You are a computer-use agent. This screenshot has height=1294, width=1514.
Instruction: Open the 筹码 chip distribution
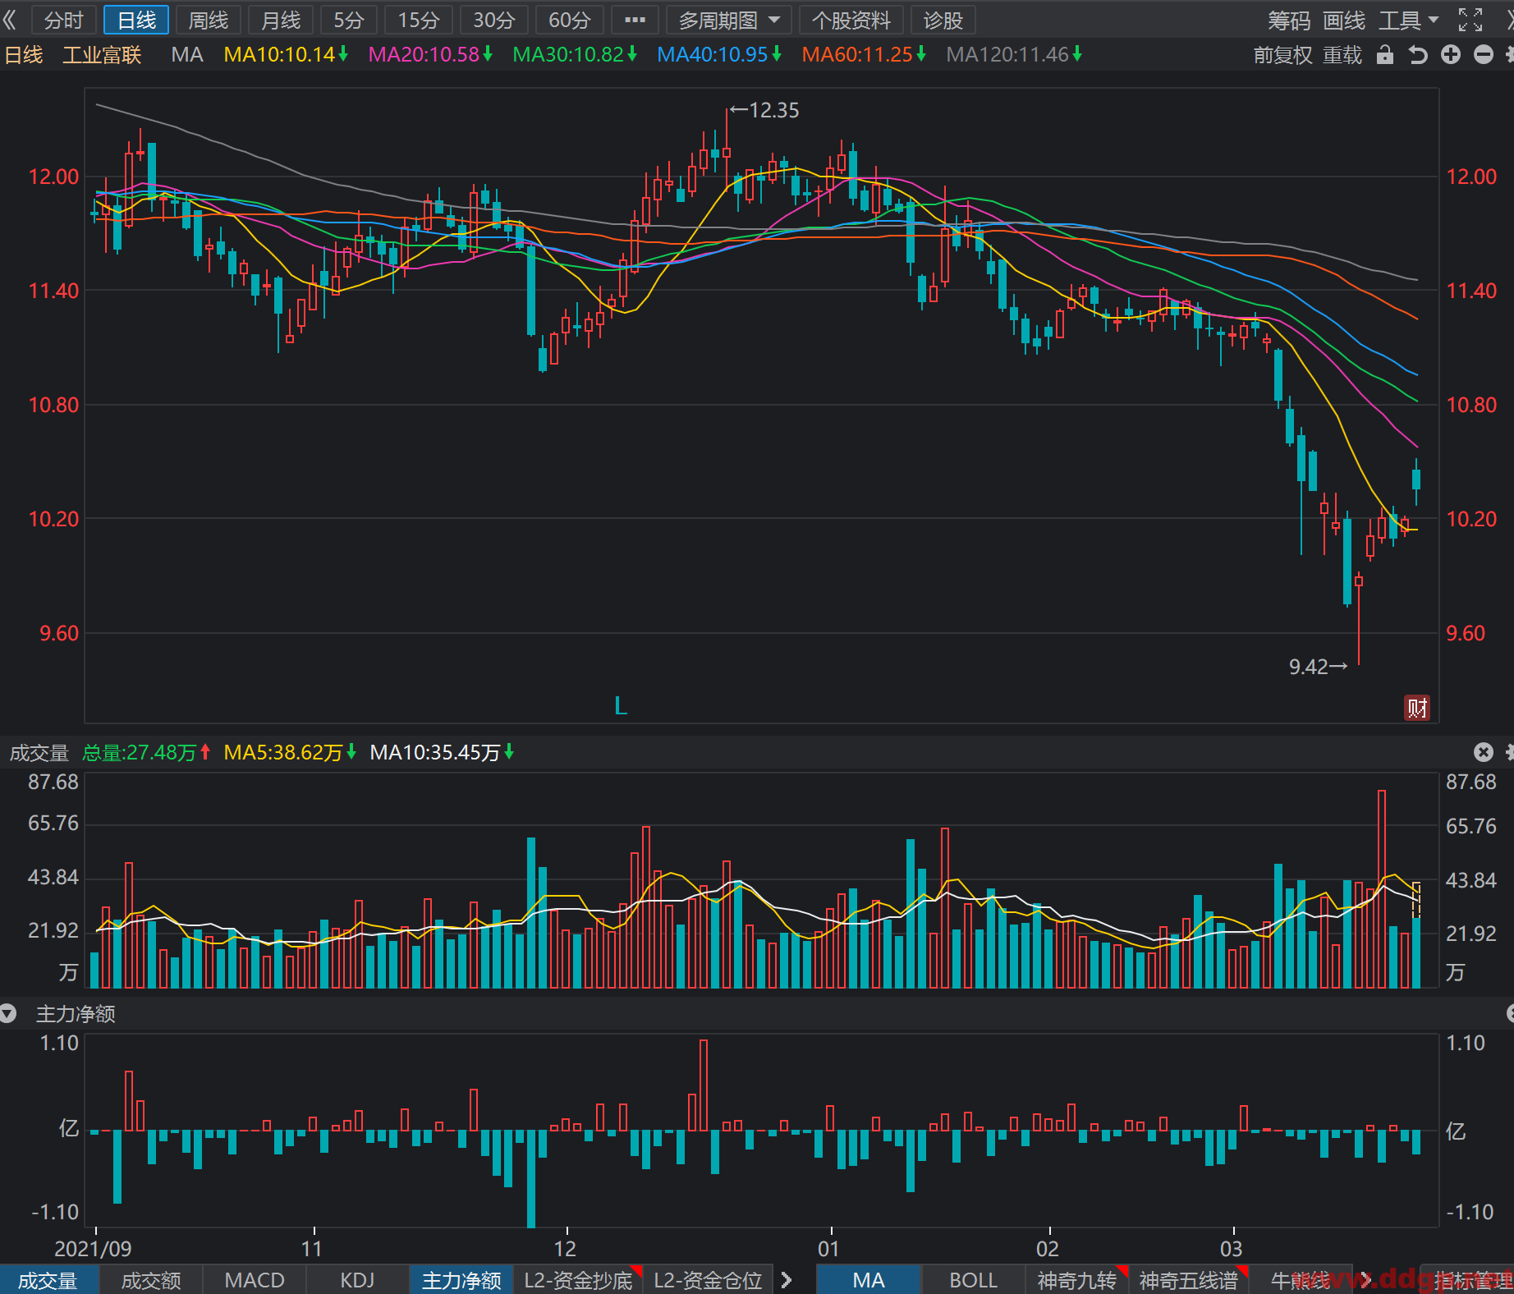click(x=1289, y=21)
